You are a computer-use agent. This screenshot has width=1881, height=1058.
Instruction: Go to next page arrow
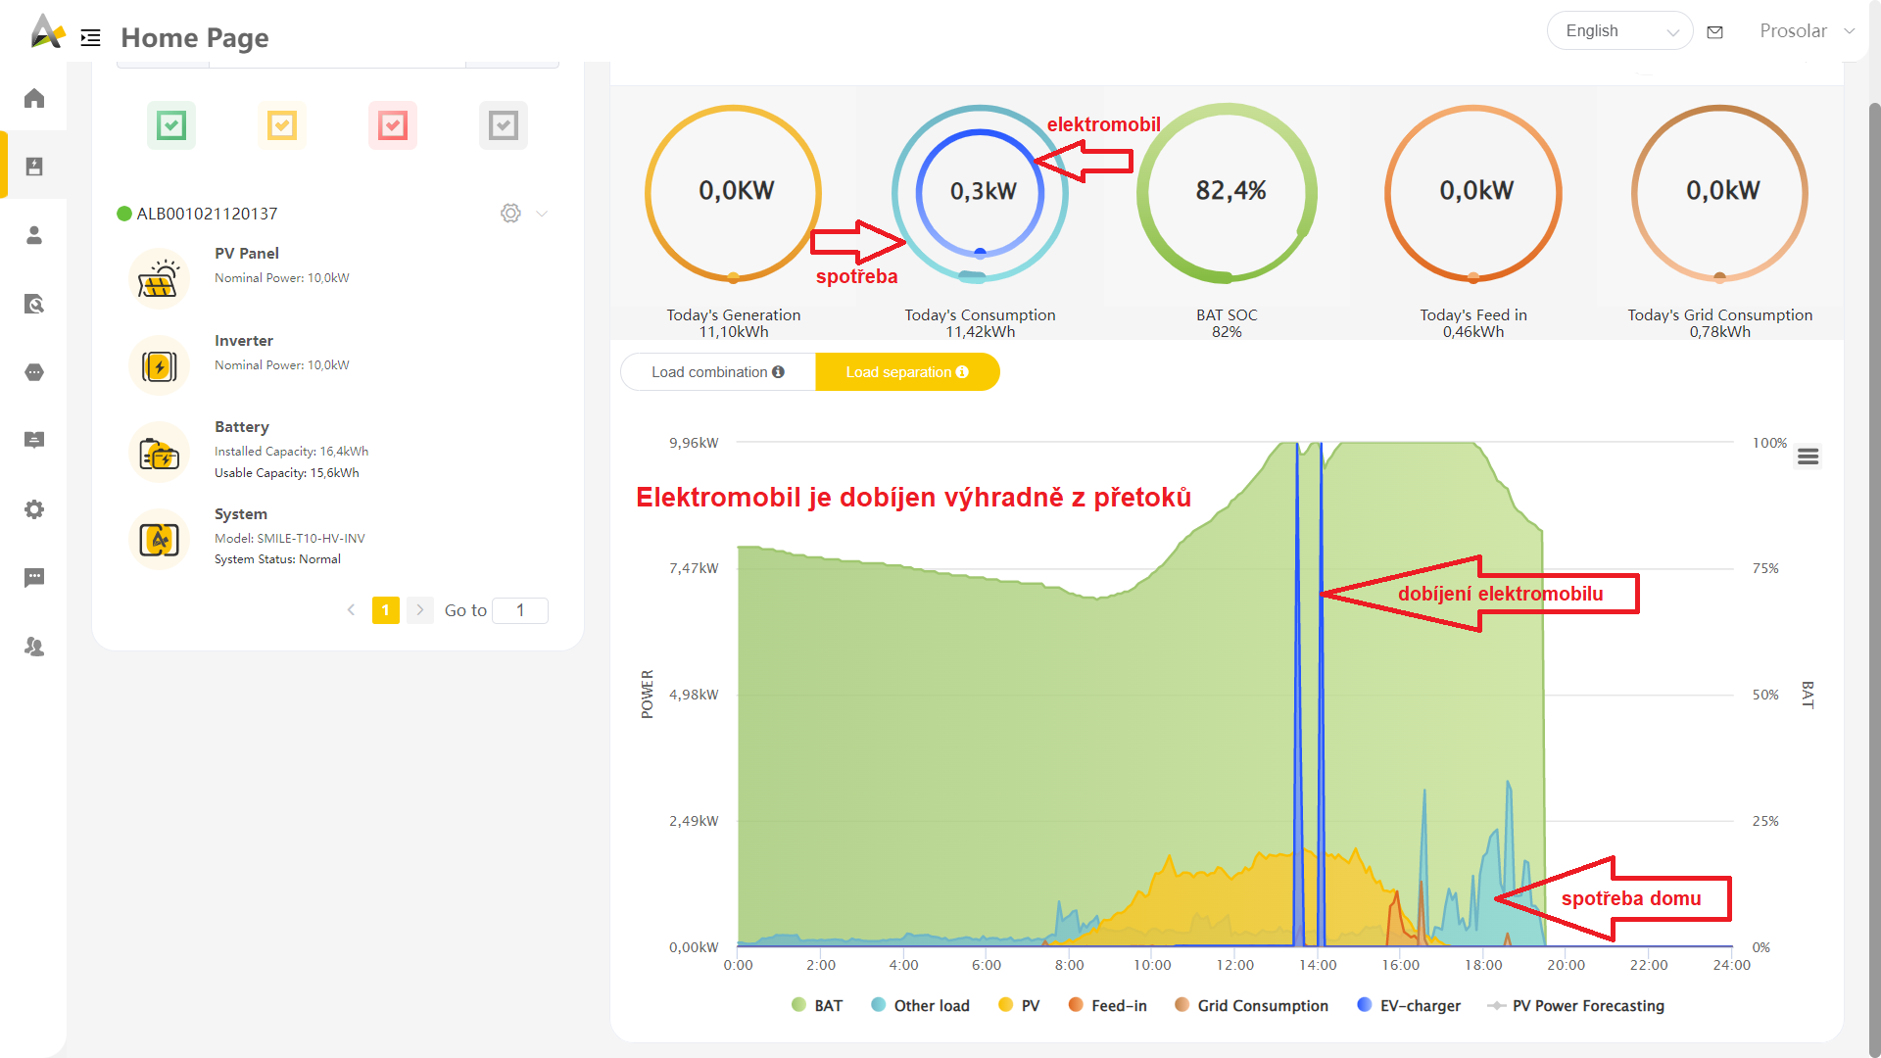coord(419,610)
